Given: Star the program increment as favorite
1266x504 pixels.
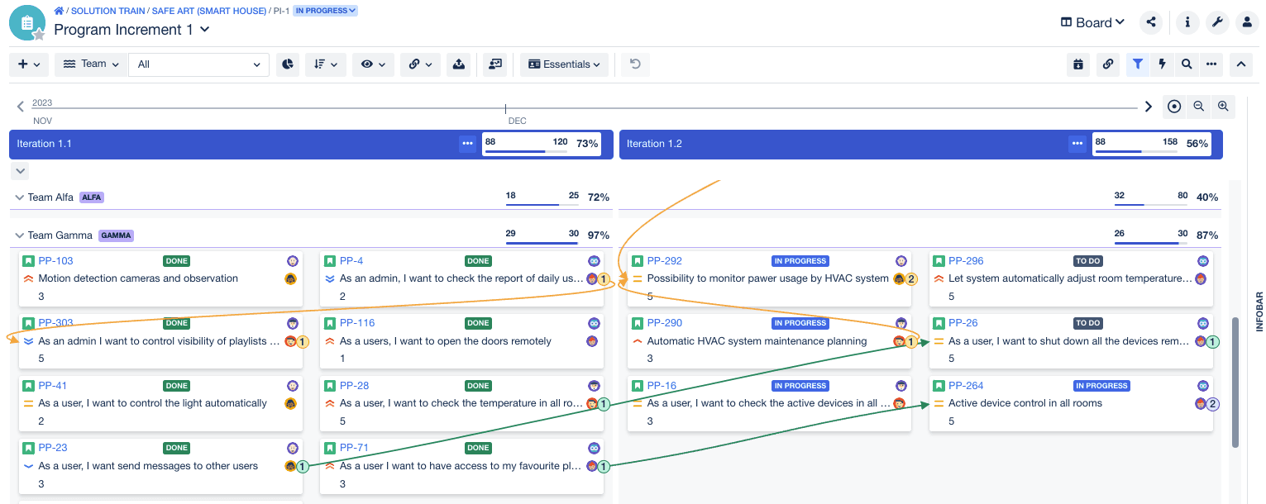Looking at the screenshot, I should [38, 34].
